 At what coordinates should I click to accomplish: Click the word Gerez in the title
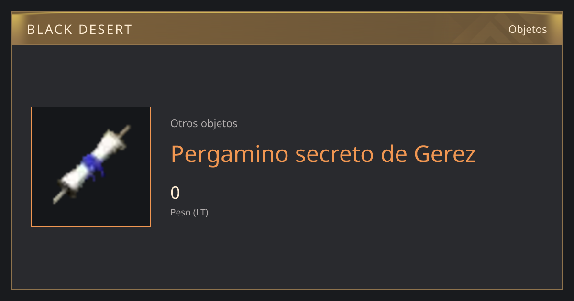(x=445, y=154)
